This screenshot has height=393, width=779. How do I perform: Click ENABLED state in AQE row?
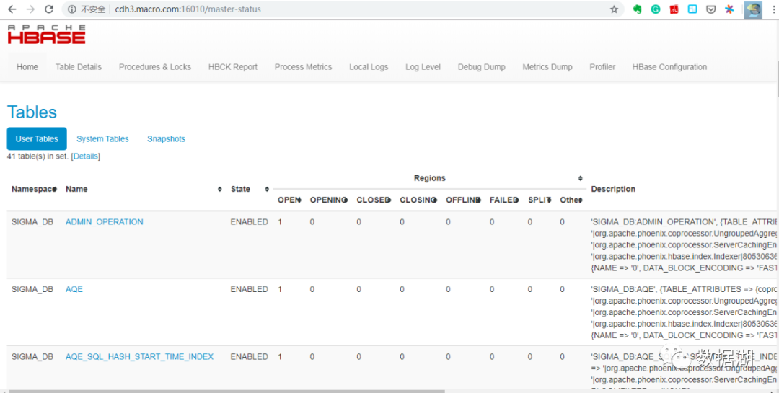point(249,289)
